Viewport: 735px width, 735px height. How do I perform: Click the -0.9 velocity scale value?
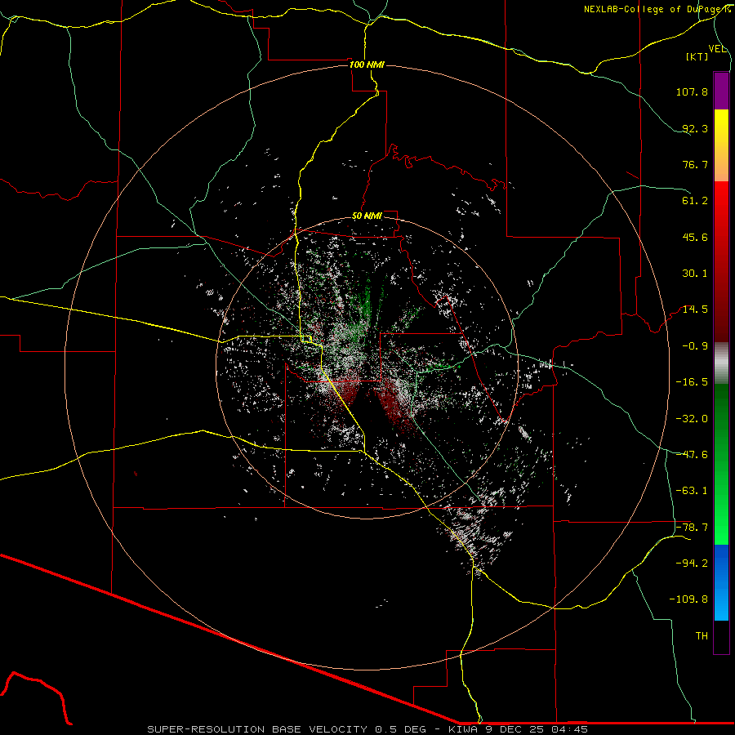coord(695,346)
